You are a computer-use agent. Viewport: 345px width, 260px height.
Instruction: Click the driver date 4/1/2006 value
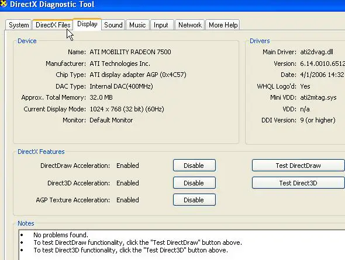click(322, 75)
